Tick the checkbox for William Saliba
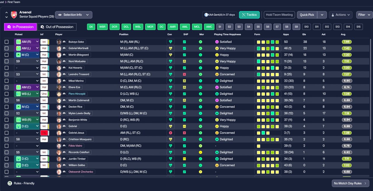This screenshot has width=373, height=191. tap(6, 165)
